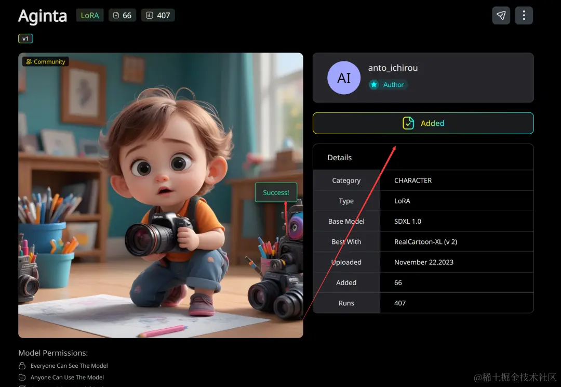Select the v1 version tab
Image resolution: width=561 pixels, height=387 pixels.
pos(25,38)
